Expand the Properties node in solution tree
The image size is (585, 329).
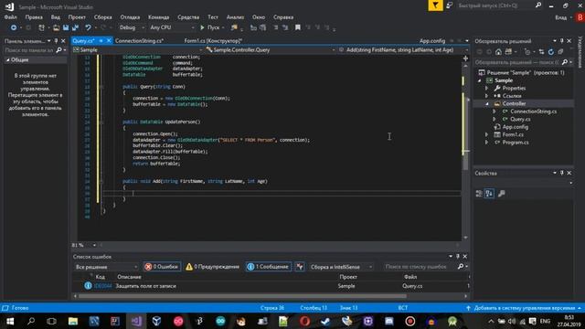pyautogui.click(x=486, y=89)
